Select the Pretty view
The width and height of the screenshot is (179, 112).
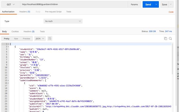click(x=7, y=39)
